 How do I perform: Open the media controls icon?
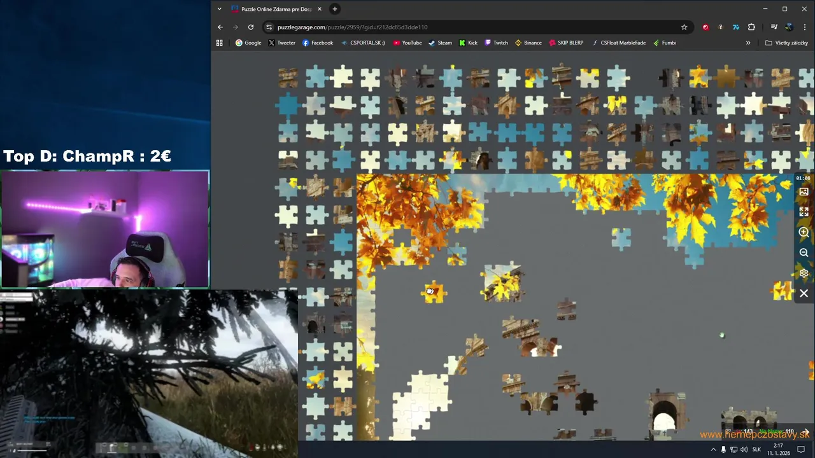[774, 27]
